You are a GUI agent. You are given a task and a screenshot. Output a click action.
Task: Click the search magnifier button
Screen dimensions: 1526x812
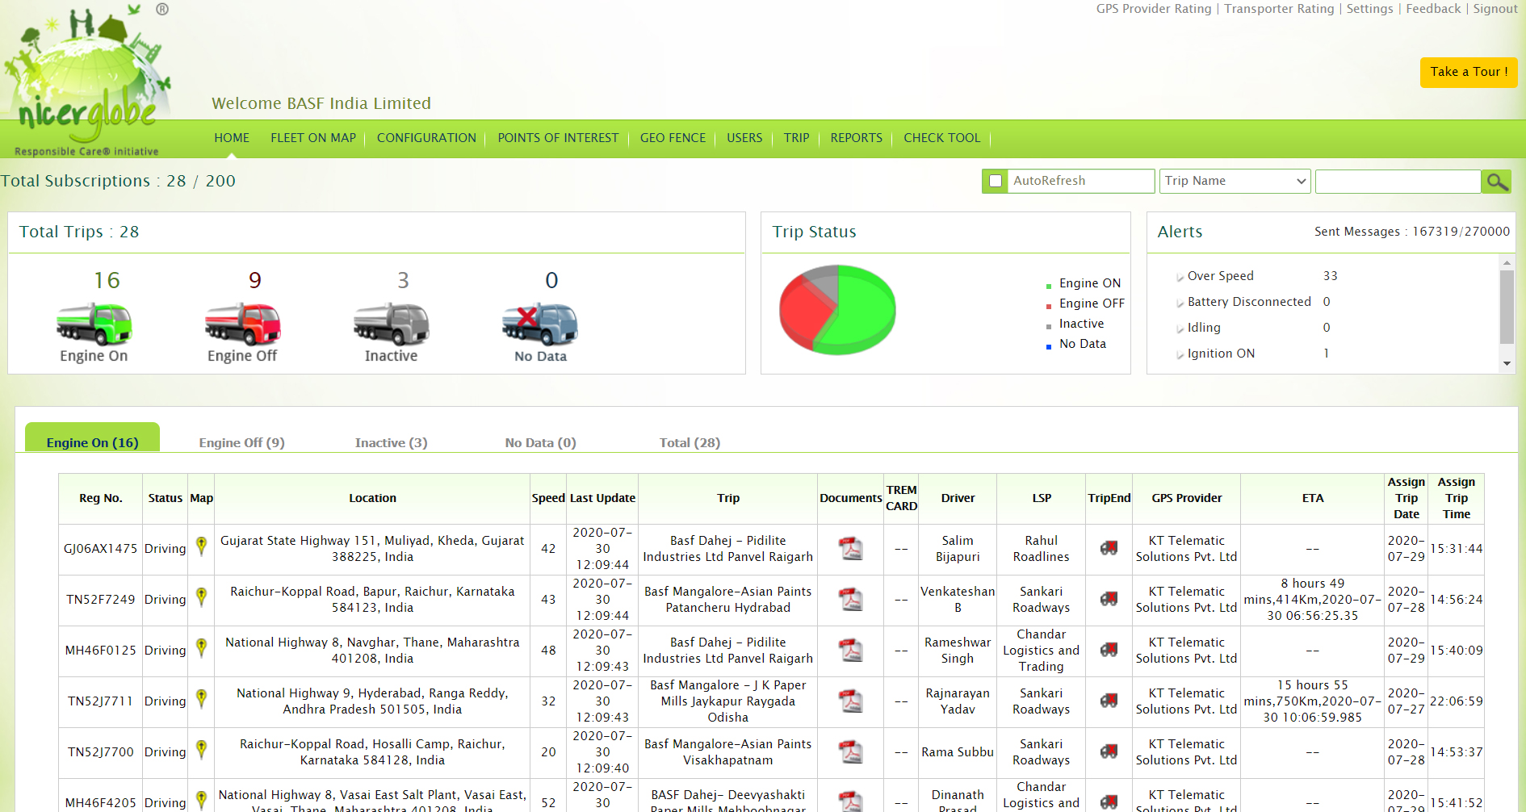click(x=1496, y=182)
